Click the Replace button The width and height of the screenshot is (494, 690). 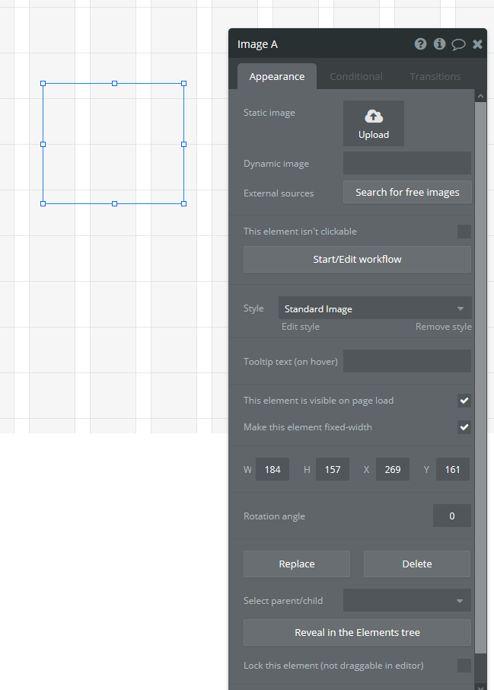[297, 564]
